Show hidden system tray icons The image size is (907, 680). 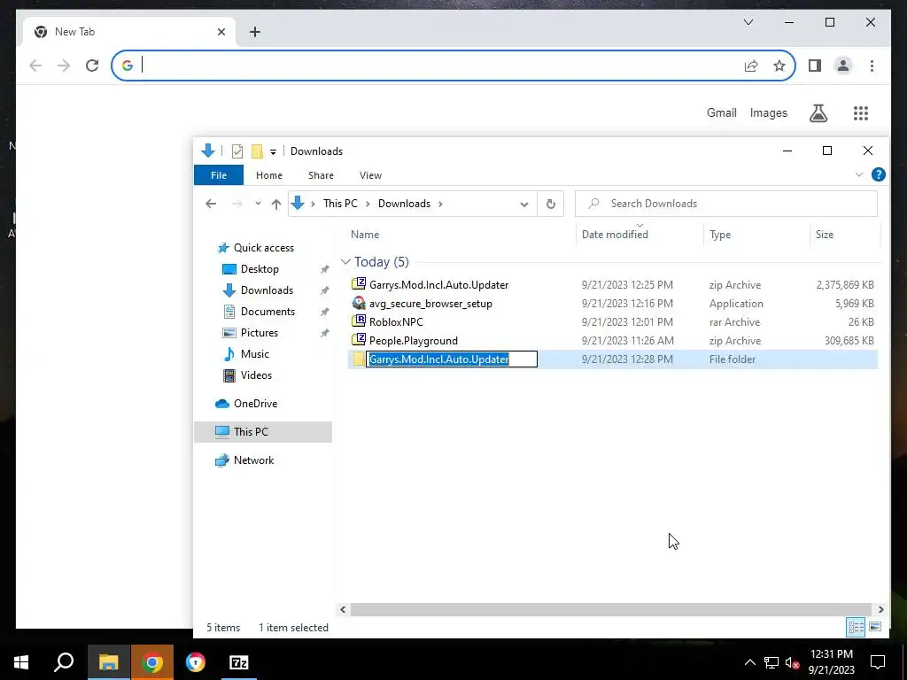pyautogui.click(x=749, y=662)
